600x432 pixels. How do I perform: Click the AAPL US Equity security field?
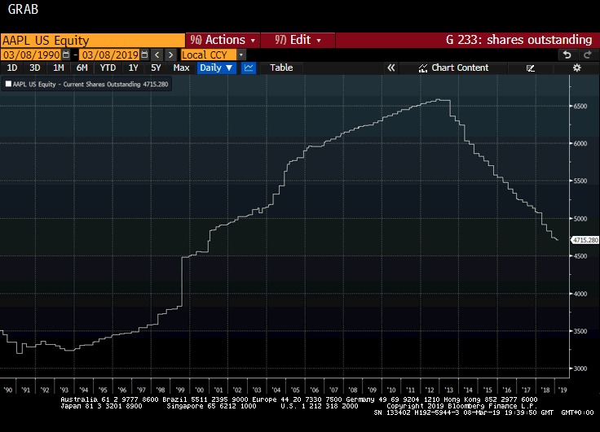click(93, 41)
